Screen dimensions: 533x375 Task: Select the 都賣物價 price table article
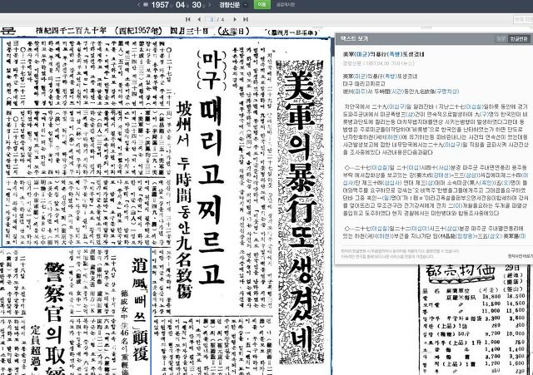tap(473, 319)
